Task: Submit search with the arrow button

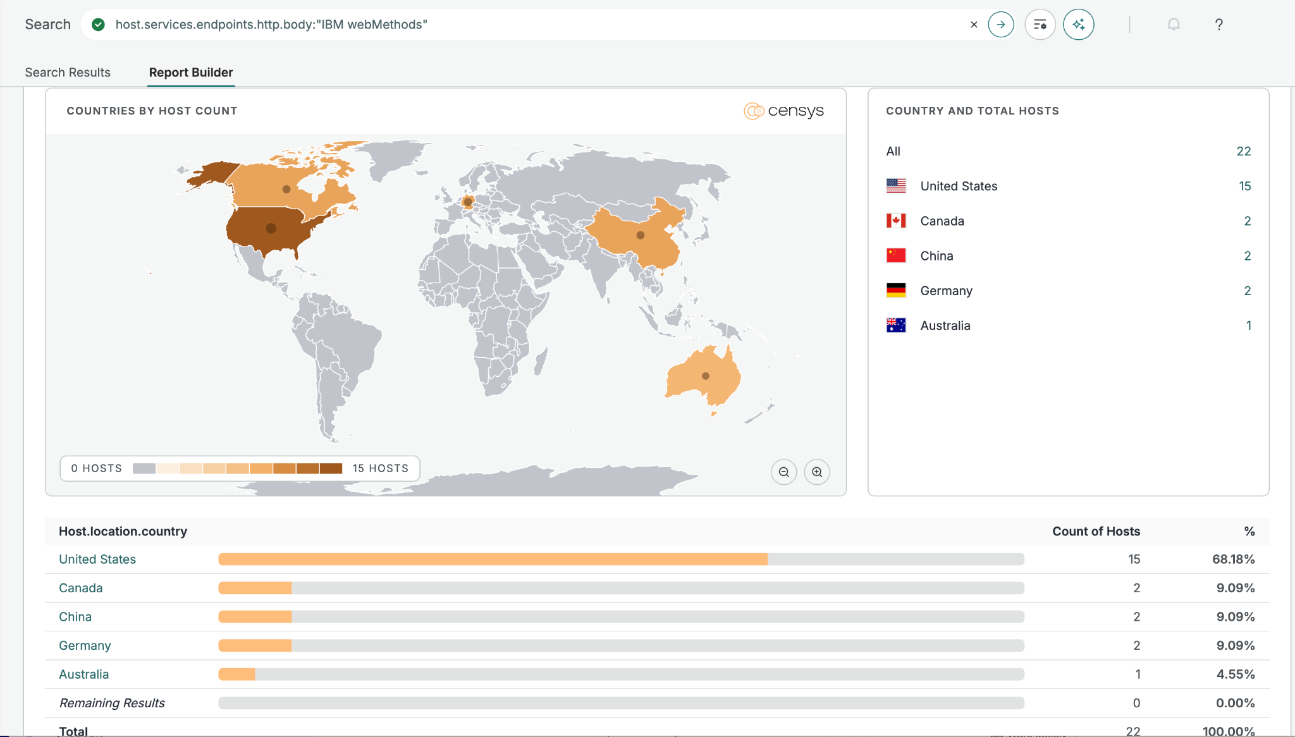Action: [x=1001, y=25]
